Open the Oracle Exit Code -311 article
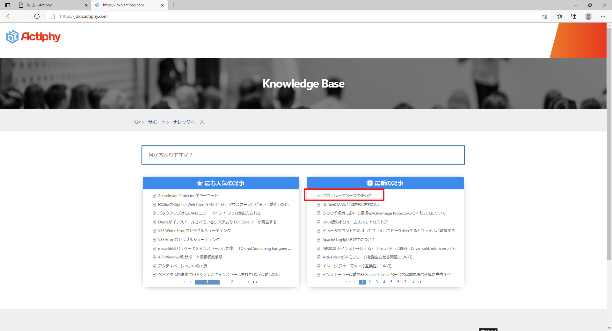Viewport: 612px width, 331px height. [217, 222]
